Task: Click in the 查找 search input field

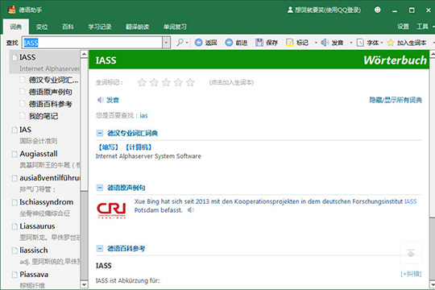Action: tap(93, 43)
